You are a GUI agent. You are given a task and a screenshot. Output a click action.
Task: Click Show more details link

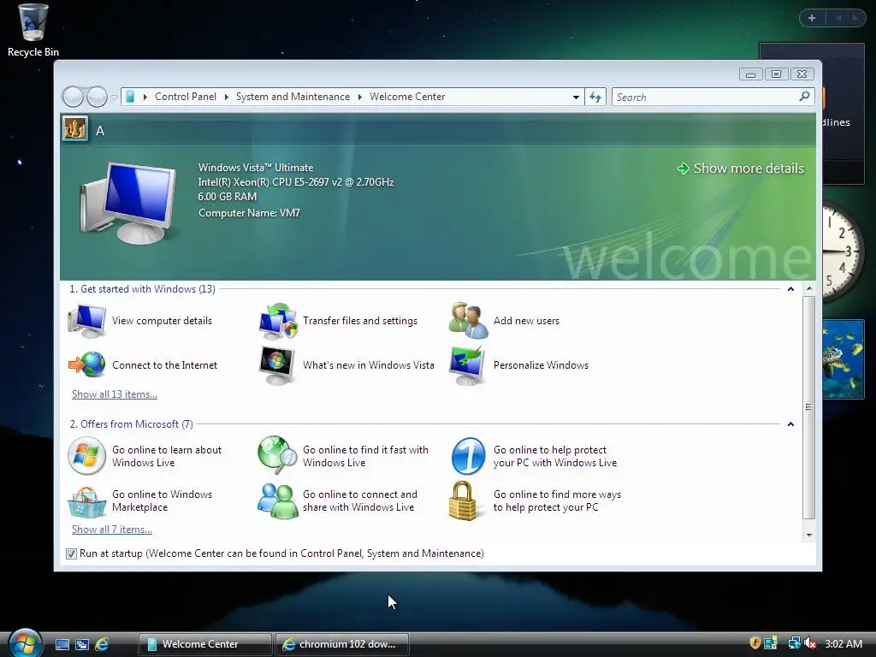741,169
